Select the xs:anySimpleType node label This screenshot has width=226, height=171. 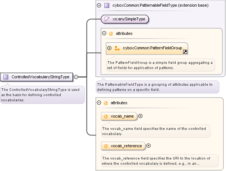128,18
